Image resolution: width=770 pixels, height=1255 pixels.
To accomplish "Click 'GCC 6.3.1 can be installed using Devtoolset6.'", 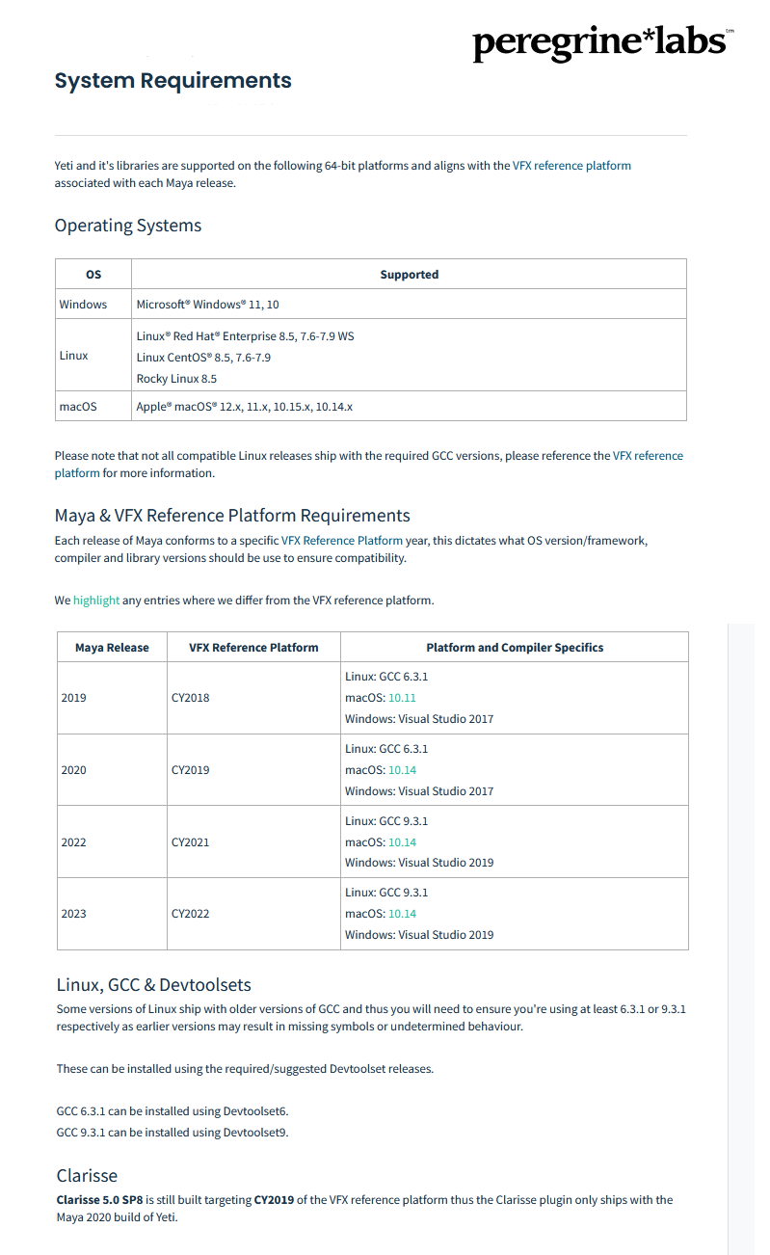I will click(173, 1111).
